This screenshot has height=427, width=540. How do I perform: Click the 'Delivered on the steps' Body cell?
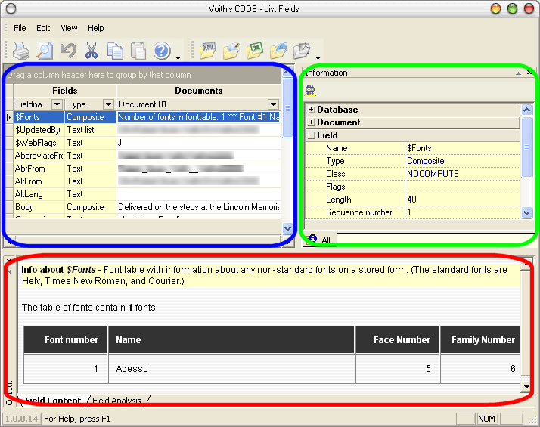tap(198, 207)
